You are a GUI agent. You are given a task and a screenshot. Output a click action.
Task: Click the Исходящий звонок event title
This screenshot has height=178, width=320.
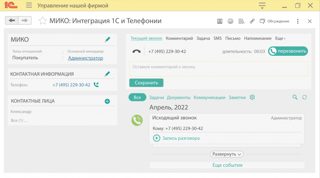point(174,118)
